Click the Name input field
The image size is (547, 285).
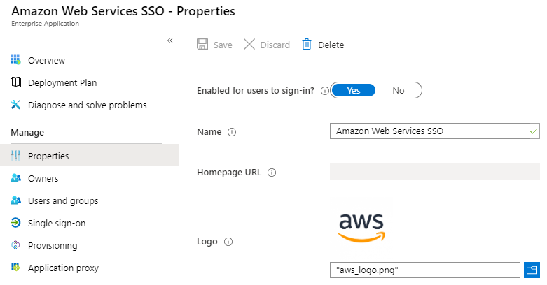click(429, 131)
